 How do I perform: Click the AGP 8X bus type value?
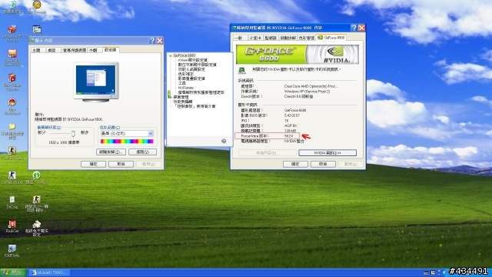click(291, 125)
